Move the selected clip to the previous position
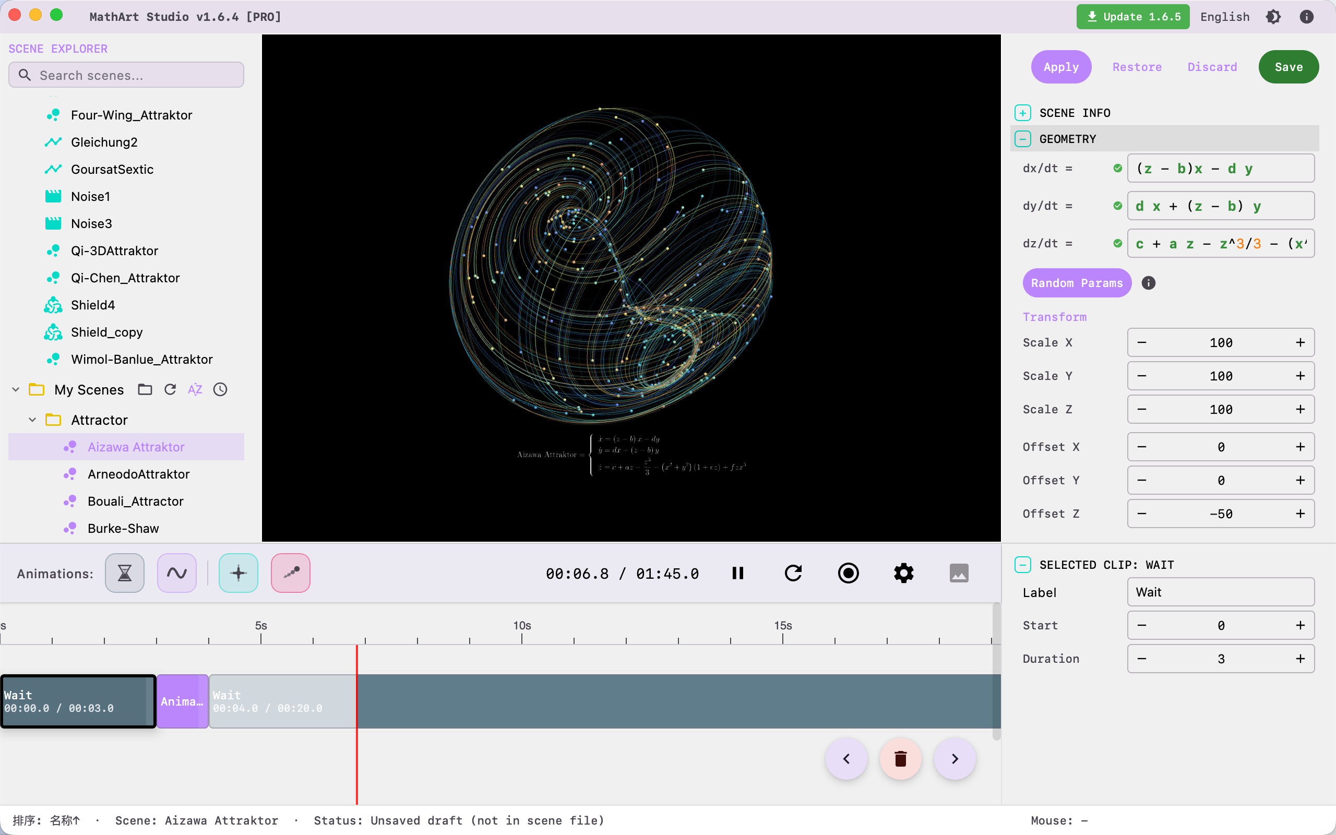 coord(846,759)
